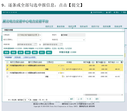
Task: Switch to the 交易单元 tab beside 申报数据
Action: pos(29,57)
